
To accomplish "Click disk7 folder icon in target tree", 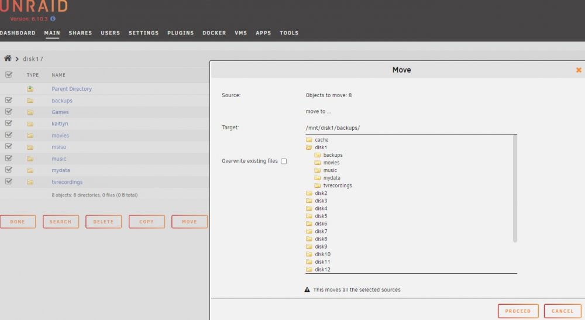I will pos(309,231).
